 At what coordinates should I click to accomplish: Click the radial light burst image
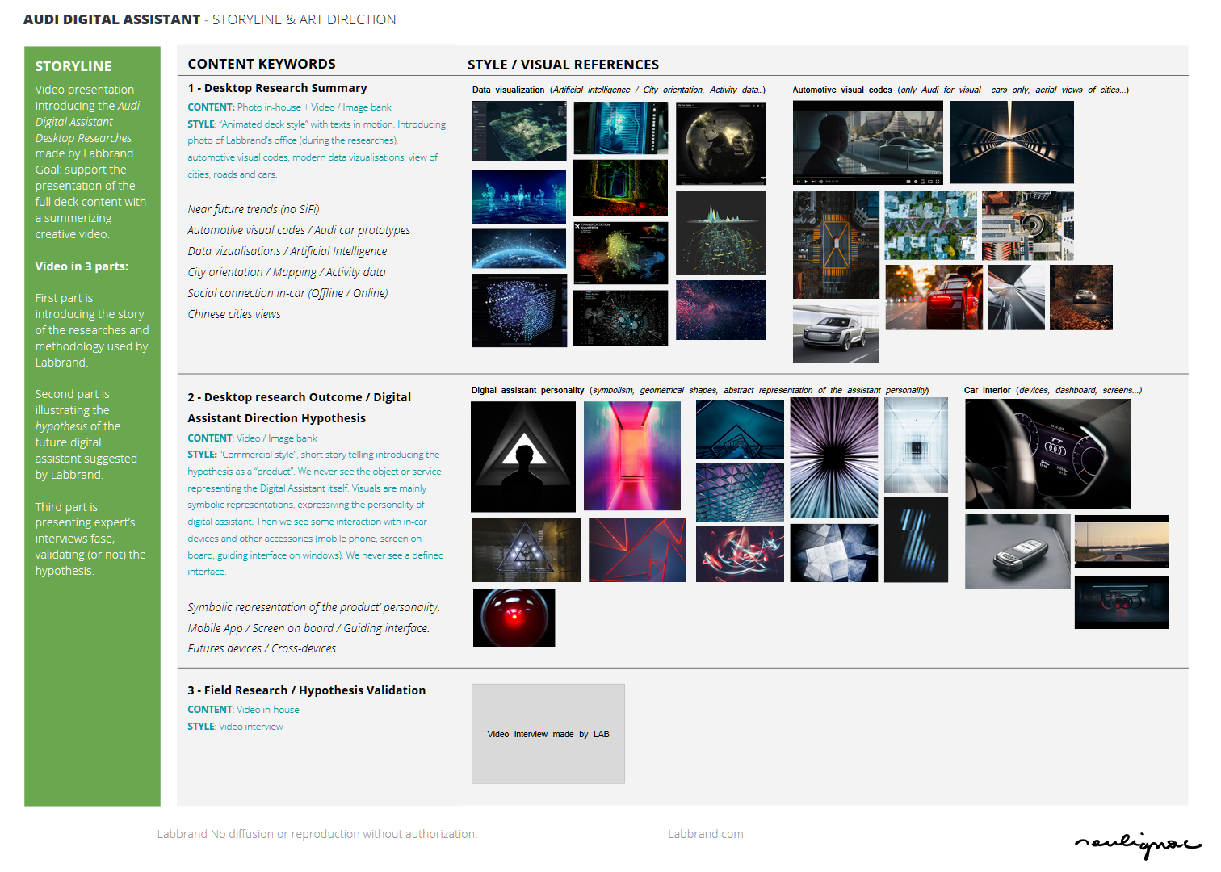click(x=833, y=458)
